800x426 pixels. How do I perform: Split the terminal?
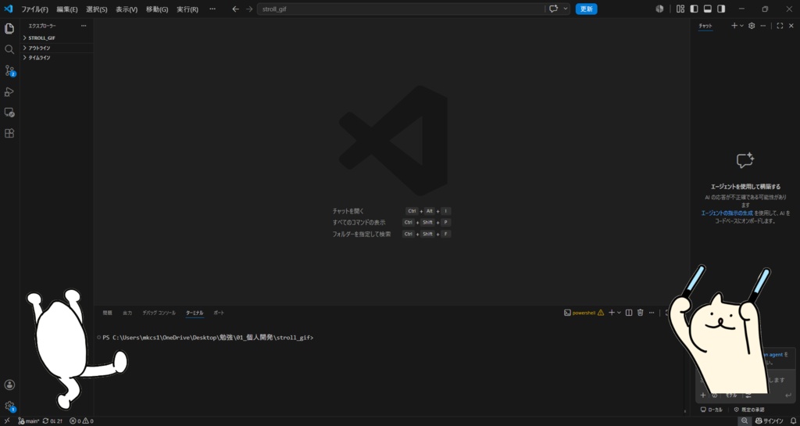(x=629, y=313)
